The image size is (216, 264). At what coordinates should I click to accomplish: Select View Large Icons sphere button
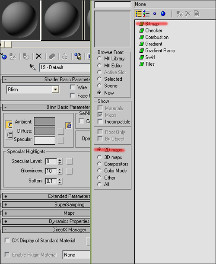pyautogui.click(x=163, y=14)
